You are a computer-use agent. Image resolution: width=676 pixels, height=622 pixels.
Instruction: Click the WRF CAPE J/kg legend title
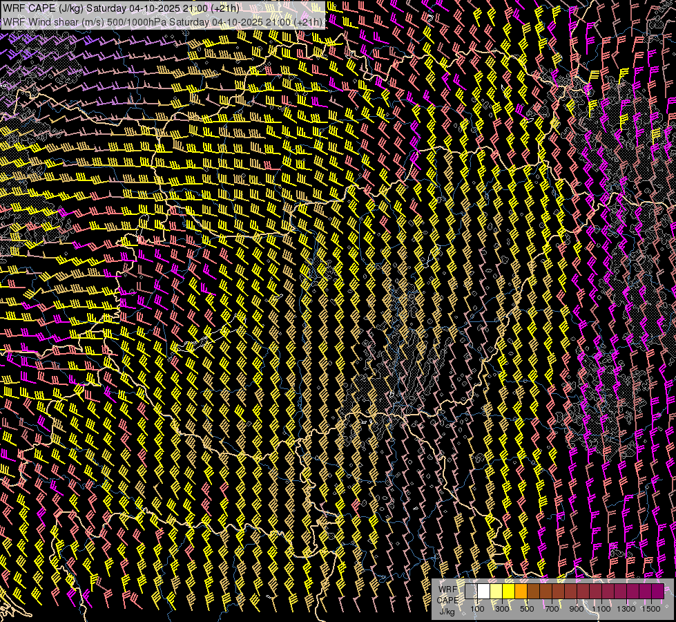(x=447, y=600)
